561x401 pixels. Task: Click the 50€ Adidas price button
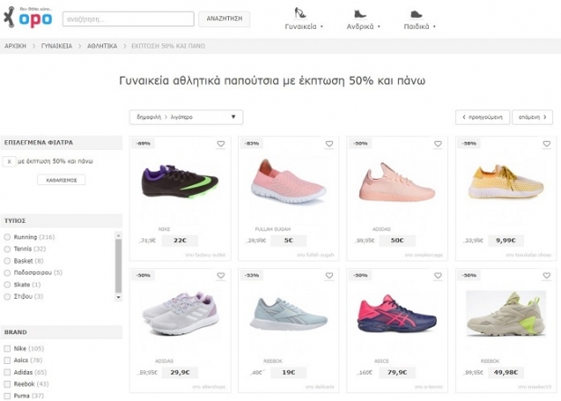(x=397, y=240)
